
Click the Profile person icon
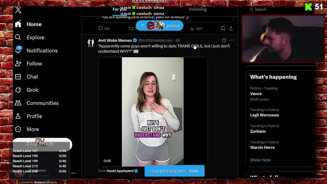18,116
